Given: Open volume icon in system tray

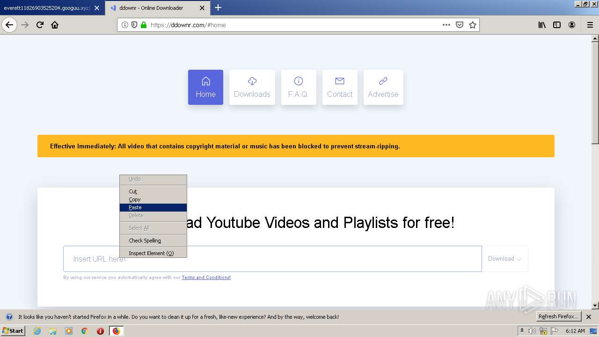Looking at the screenshot, I should 532,331.
